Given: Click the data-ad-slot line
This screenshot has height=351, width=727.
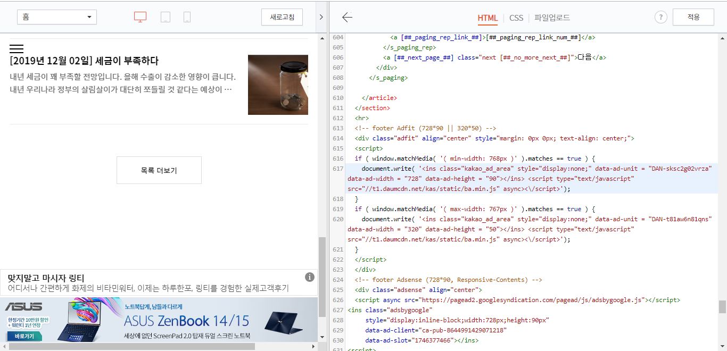Looking at the screenshot, I should tap(422, 340).
